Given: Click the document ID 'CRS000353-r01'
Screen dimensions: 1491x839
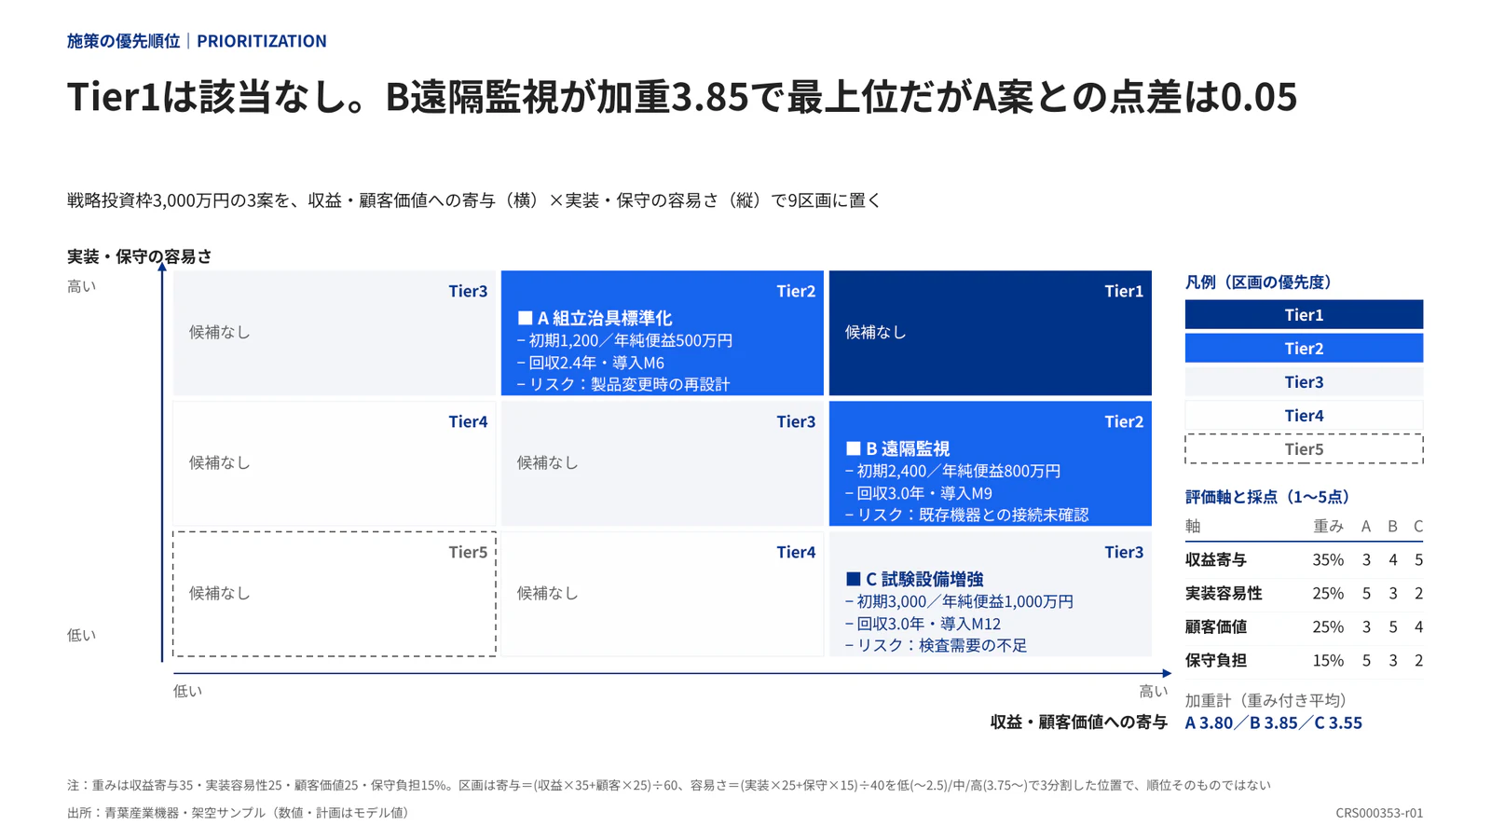Looking at the screenshot, I should (x=1379, y=813).
